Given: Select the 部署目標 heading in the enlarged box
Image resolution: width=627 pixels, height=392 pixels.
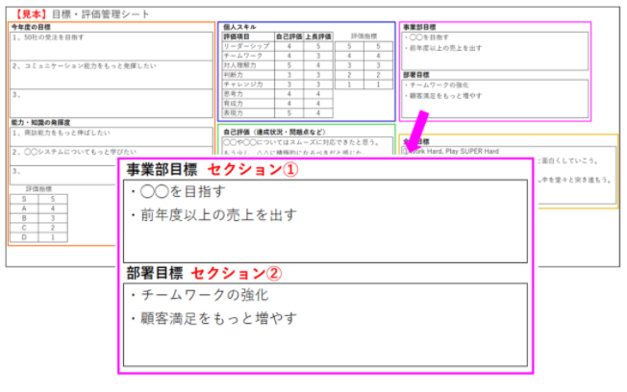Looking at the screenshot, I should (x=153, y=274).
